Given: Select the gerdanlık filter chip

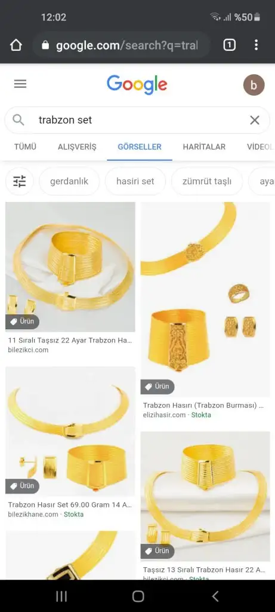Looking at the screenshot, I should 69,181.
